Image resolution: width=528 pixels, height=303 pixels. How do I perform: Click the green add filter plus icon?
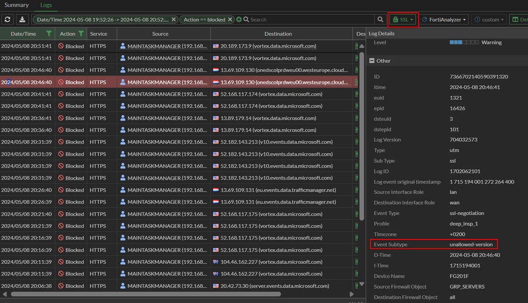tap(239, 20)
